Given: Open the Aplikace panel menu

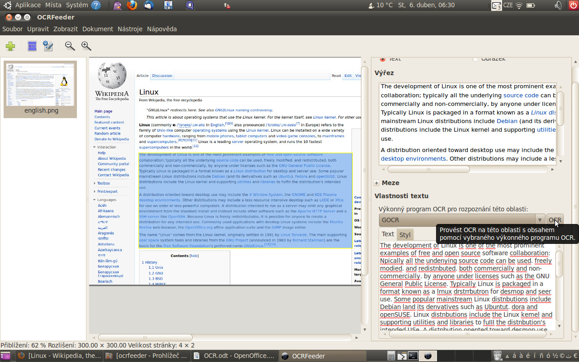Looking at the screenshot, I should click(x=28, y=5).
